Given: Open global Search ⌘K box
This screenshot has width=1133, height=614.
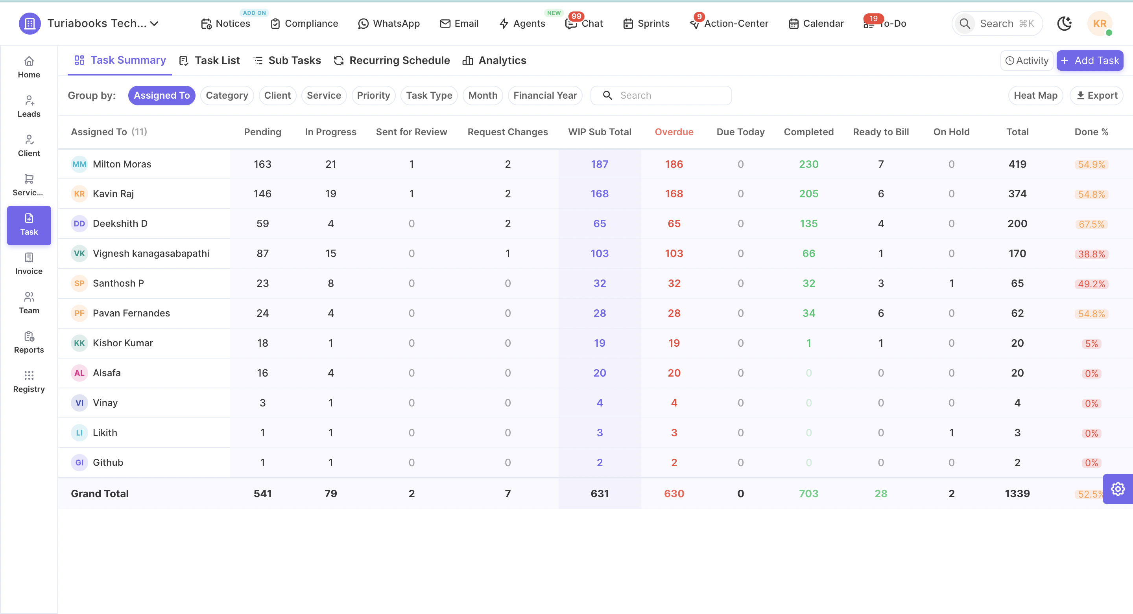Looking at the screenshot, I should pyautogui.click(x=997, y=23).
